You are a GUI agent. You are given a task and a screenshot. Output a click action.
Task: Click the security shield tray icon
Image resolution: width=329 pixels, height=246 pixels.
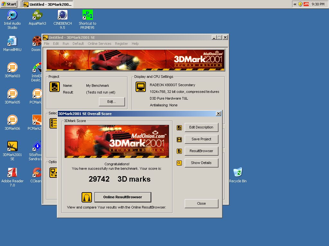click(x=300, y=4)
